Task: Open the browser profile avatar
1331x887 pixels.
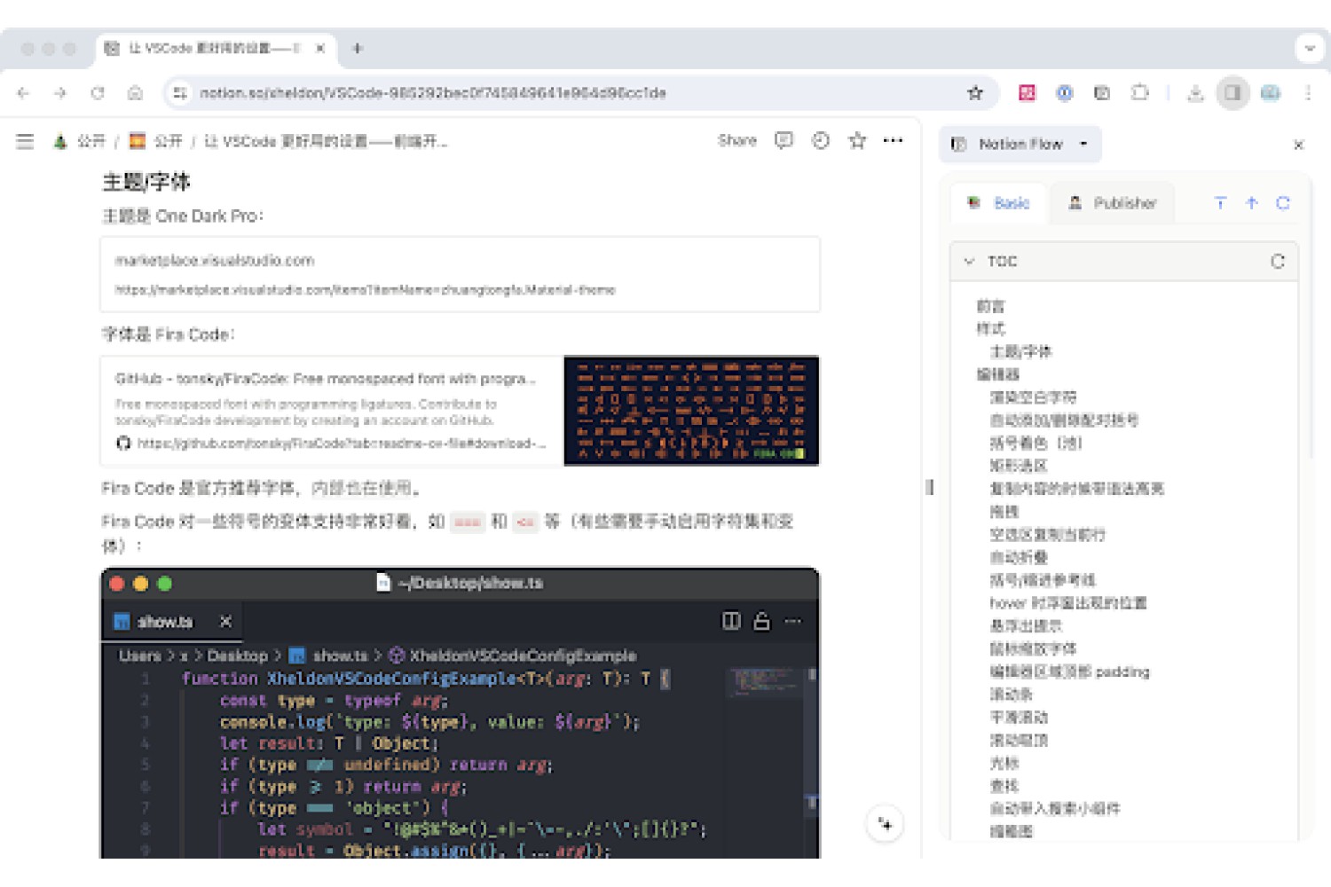Action: pyautogui.click(x=1271, y=93)
